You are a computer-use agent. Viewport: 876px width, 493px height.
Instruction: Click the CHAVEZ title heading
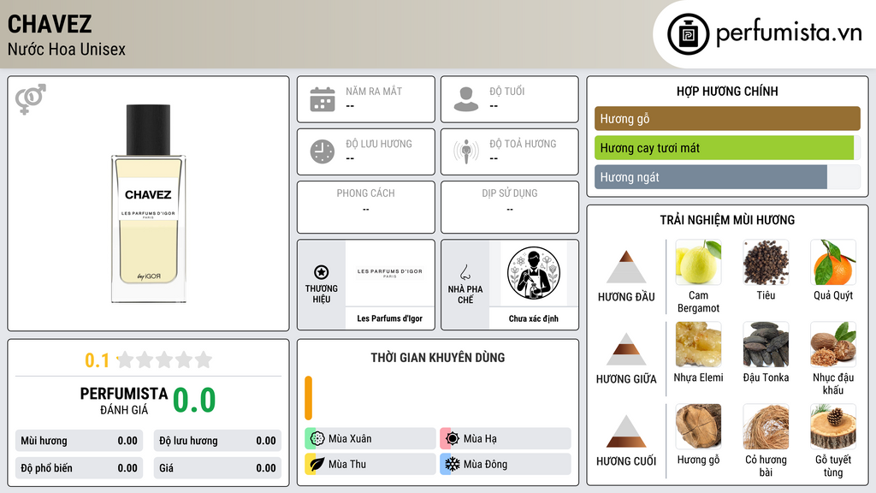(x=50, y=24)
